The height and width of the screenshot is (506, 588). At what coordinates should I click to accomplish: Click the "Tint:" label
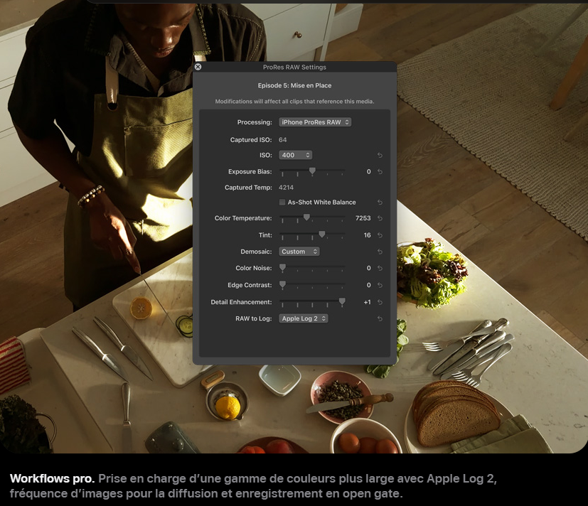[x=265, y=235]
